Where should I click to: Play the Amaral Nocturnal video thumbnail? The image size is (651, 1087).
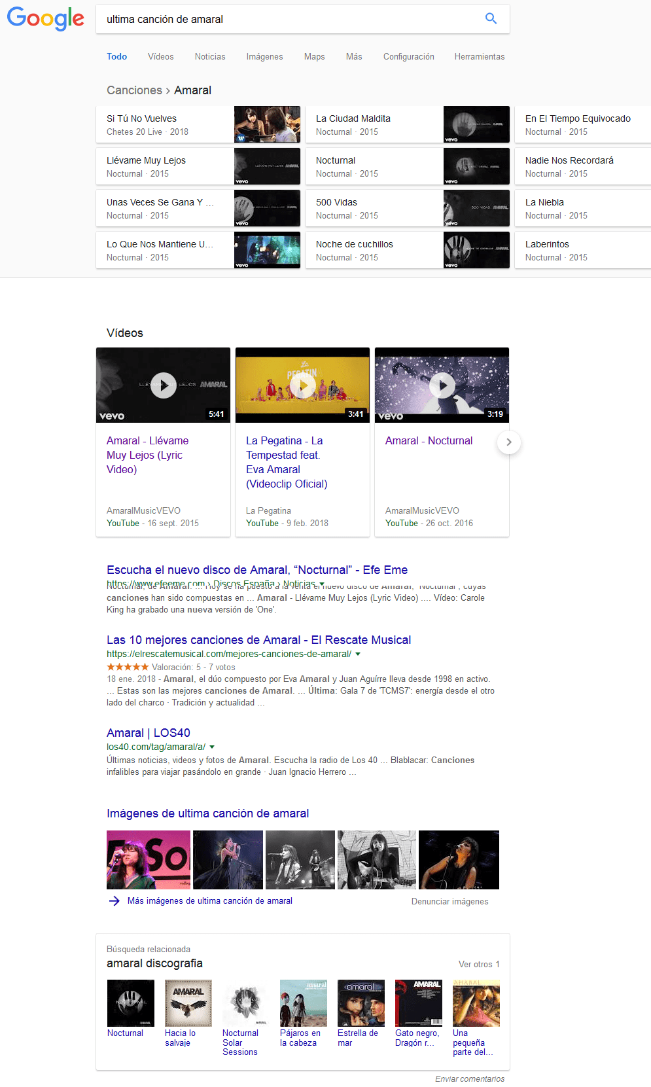442,385
